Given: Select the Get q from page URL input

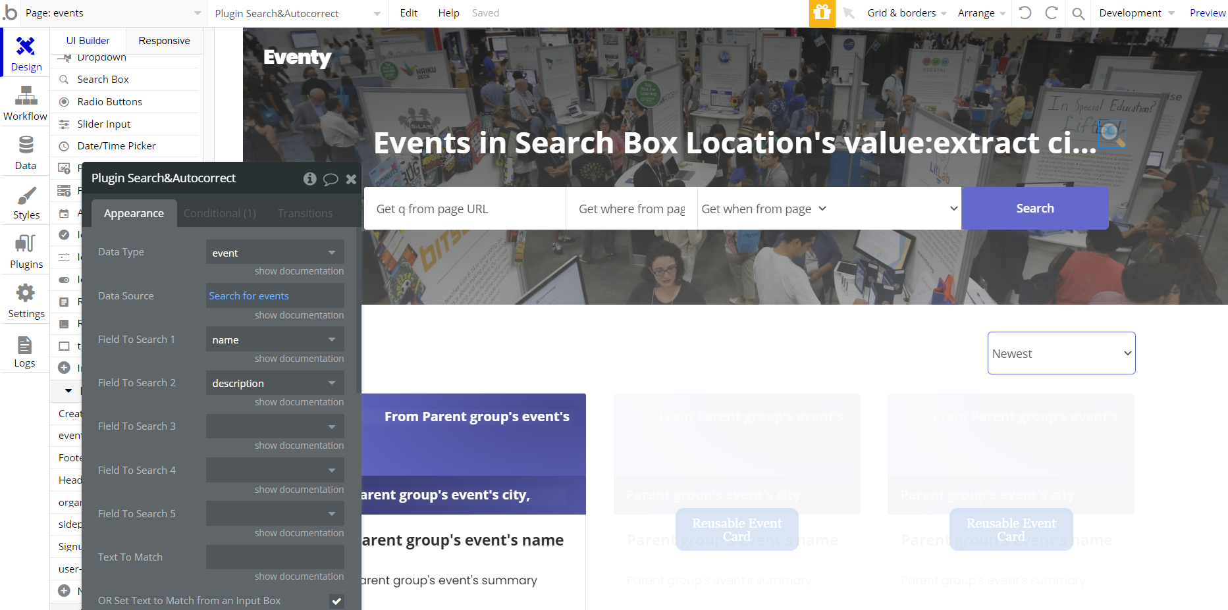Looking at the screenshot, I should (465, 209).
